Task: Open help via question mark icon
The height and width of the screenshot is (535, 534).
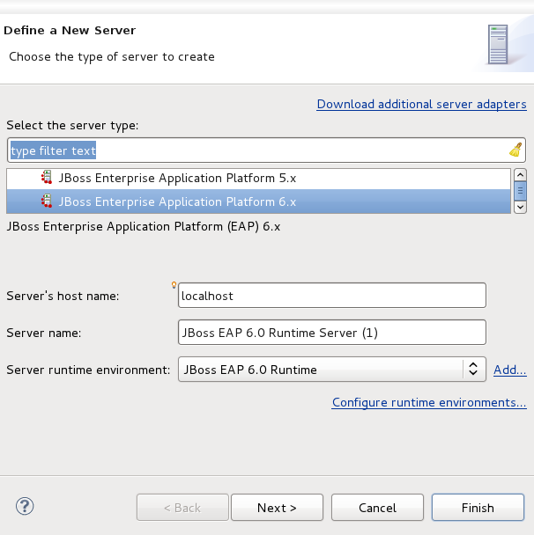Action: 25,506
